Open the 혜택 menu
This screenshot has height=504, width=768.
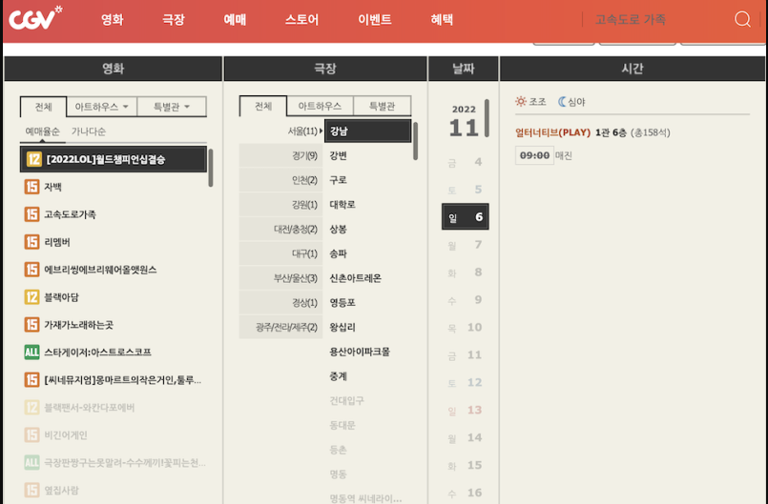[x=442, y=20]
